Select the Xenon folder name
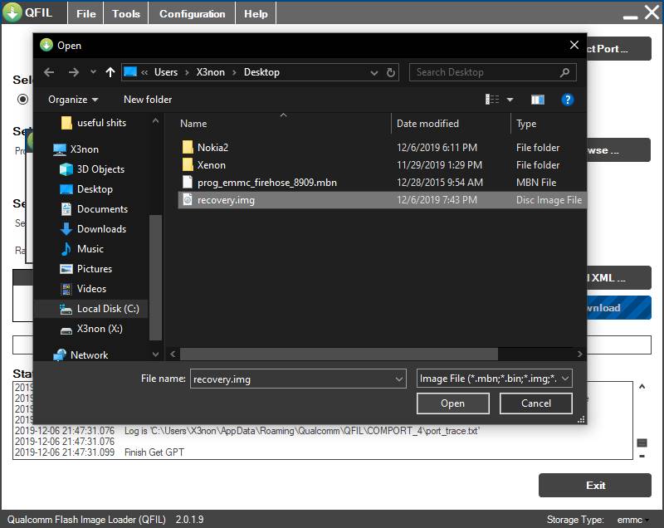 pos(212,165)
